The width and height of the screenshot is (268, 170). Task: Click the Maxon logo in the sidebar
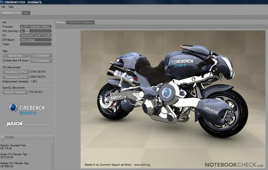(14, 124)
